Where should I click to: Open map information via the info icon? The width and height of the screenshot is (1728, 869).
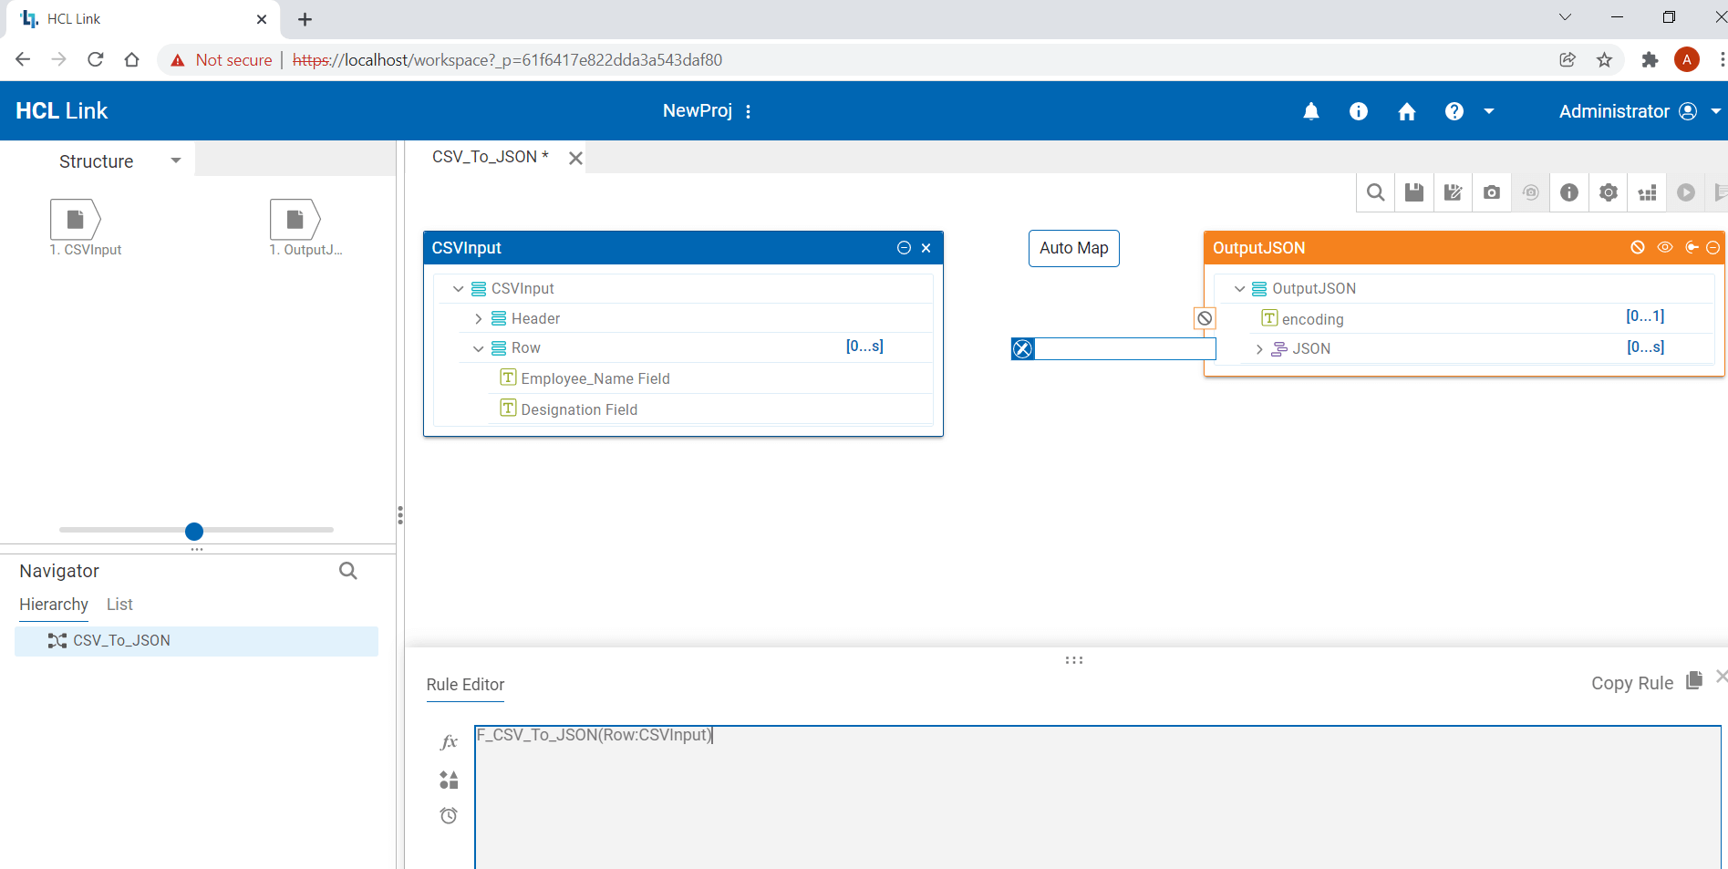1568,192
